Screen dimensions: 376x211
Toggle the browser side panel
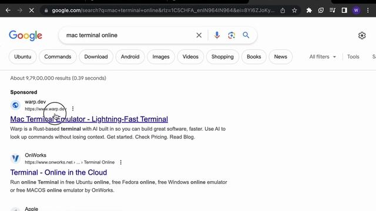point(344,11)
